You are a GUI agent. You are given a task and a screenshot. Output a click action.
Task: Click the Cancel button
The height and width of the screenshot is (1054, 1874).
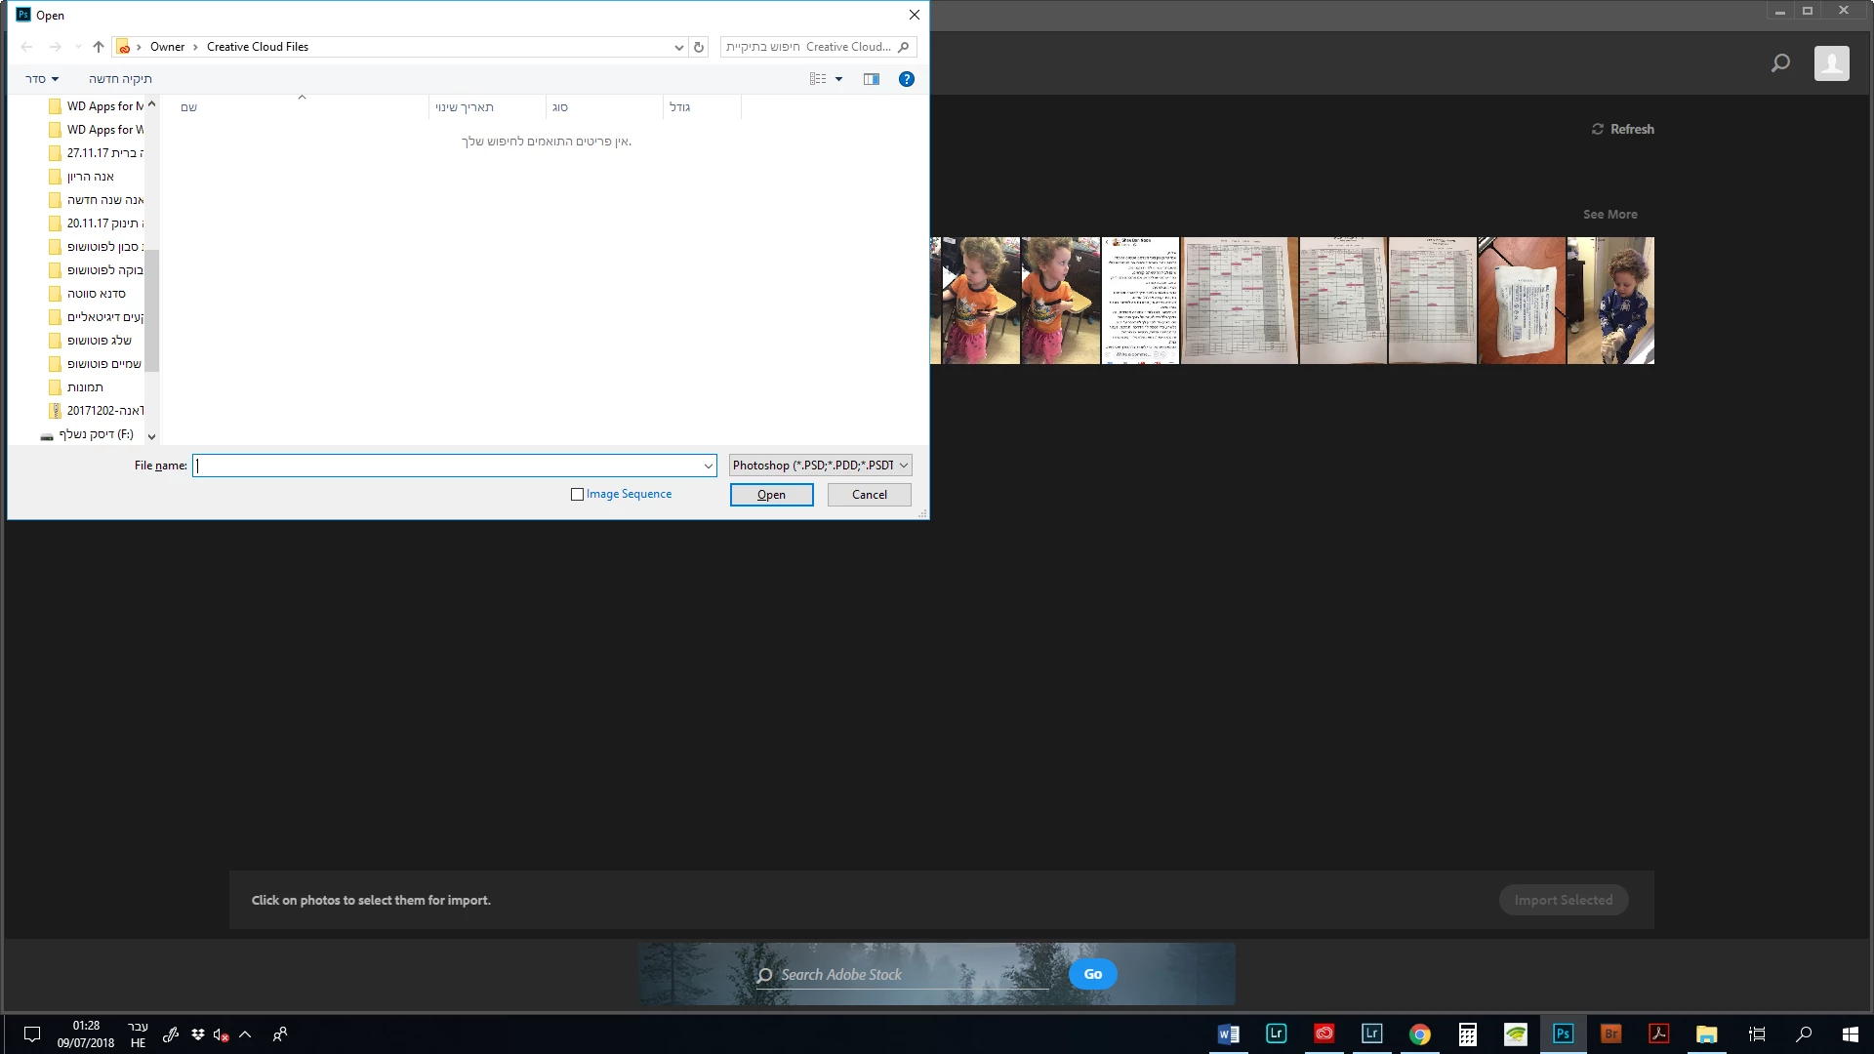tap(869, 495)
